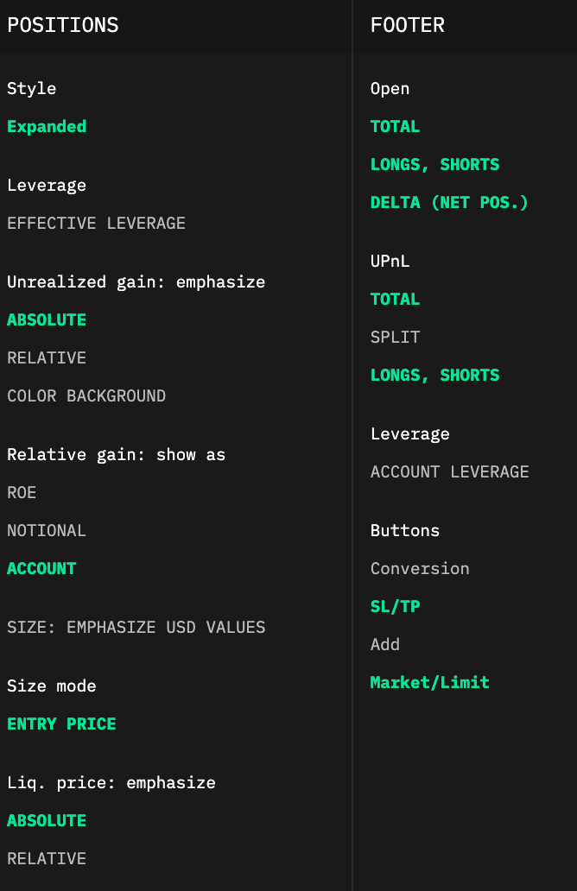Image resolution: width=577 pixels, height=891 pixels.
Task: Enable the Color Background option
Action: point(86,396)
